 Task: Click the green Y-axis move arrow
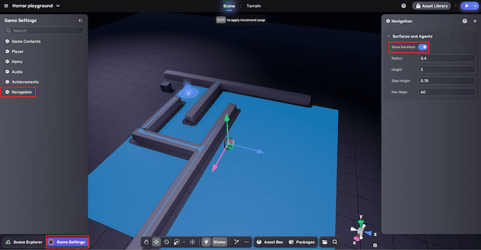click(227, 118)
